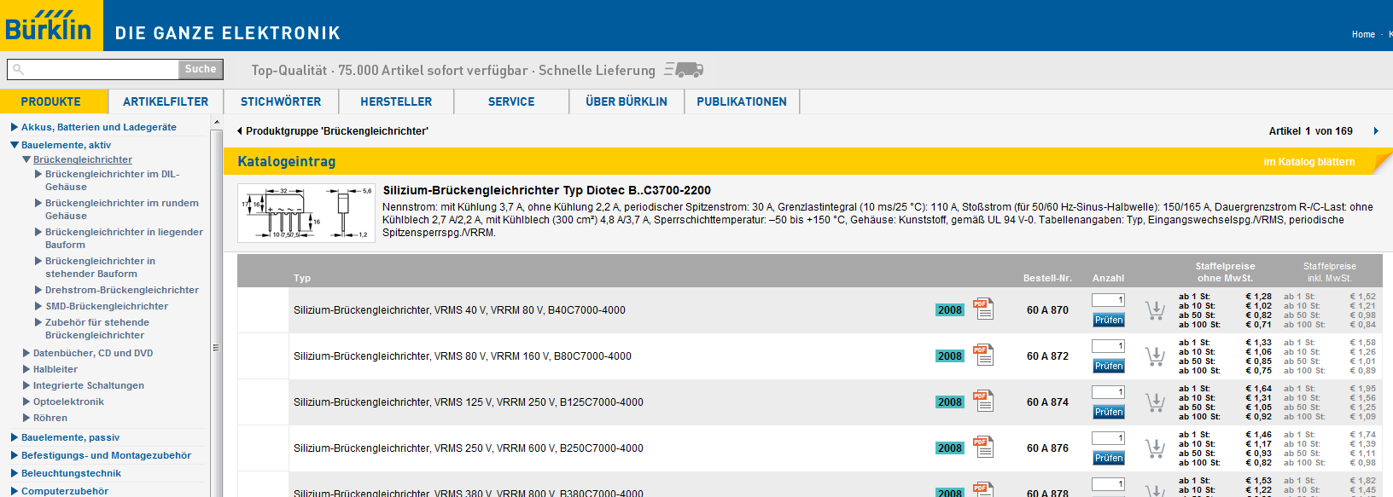
Task: Click Prüfen for article 60 A 872
Action: click(1109, 367)
